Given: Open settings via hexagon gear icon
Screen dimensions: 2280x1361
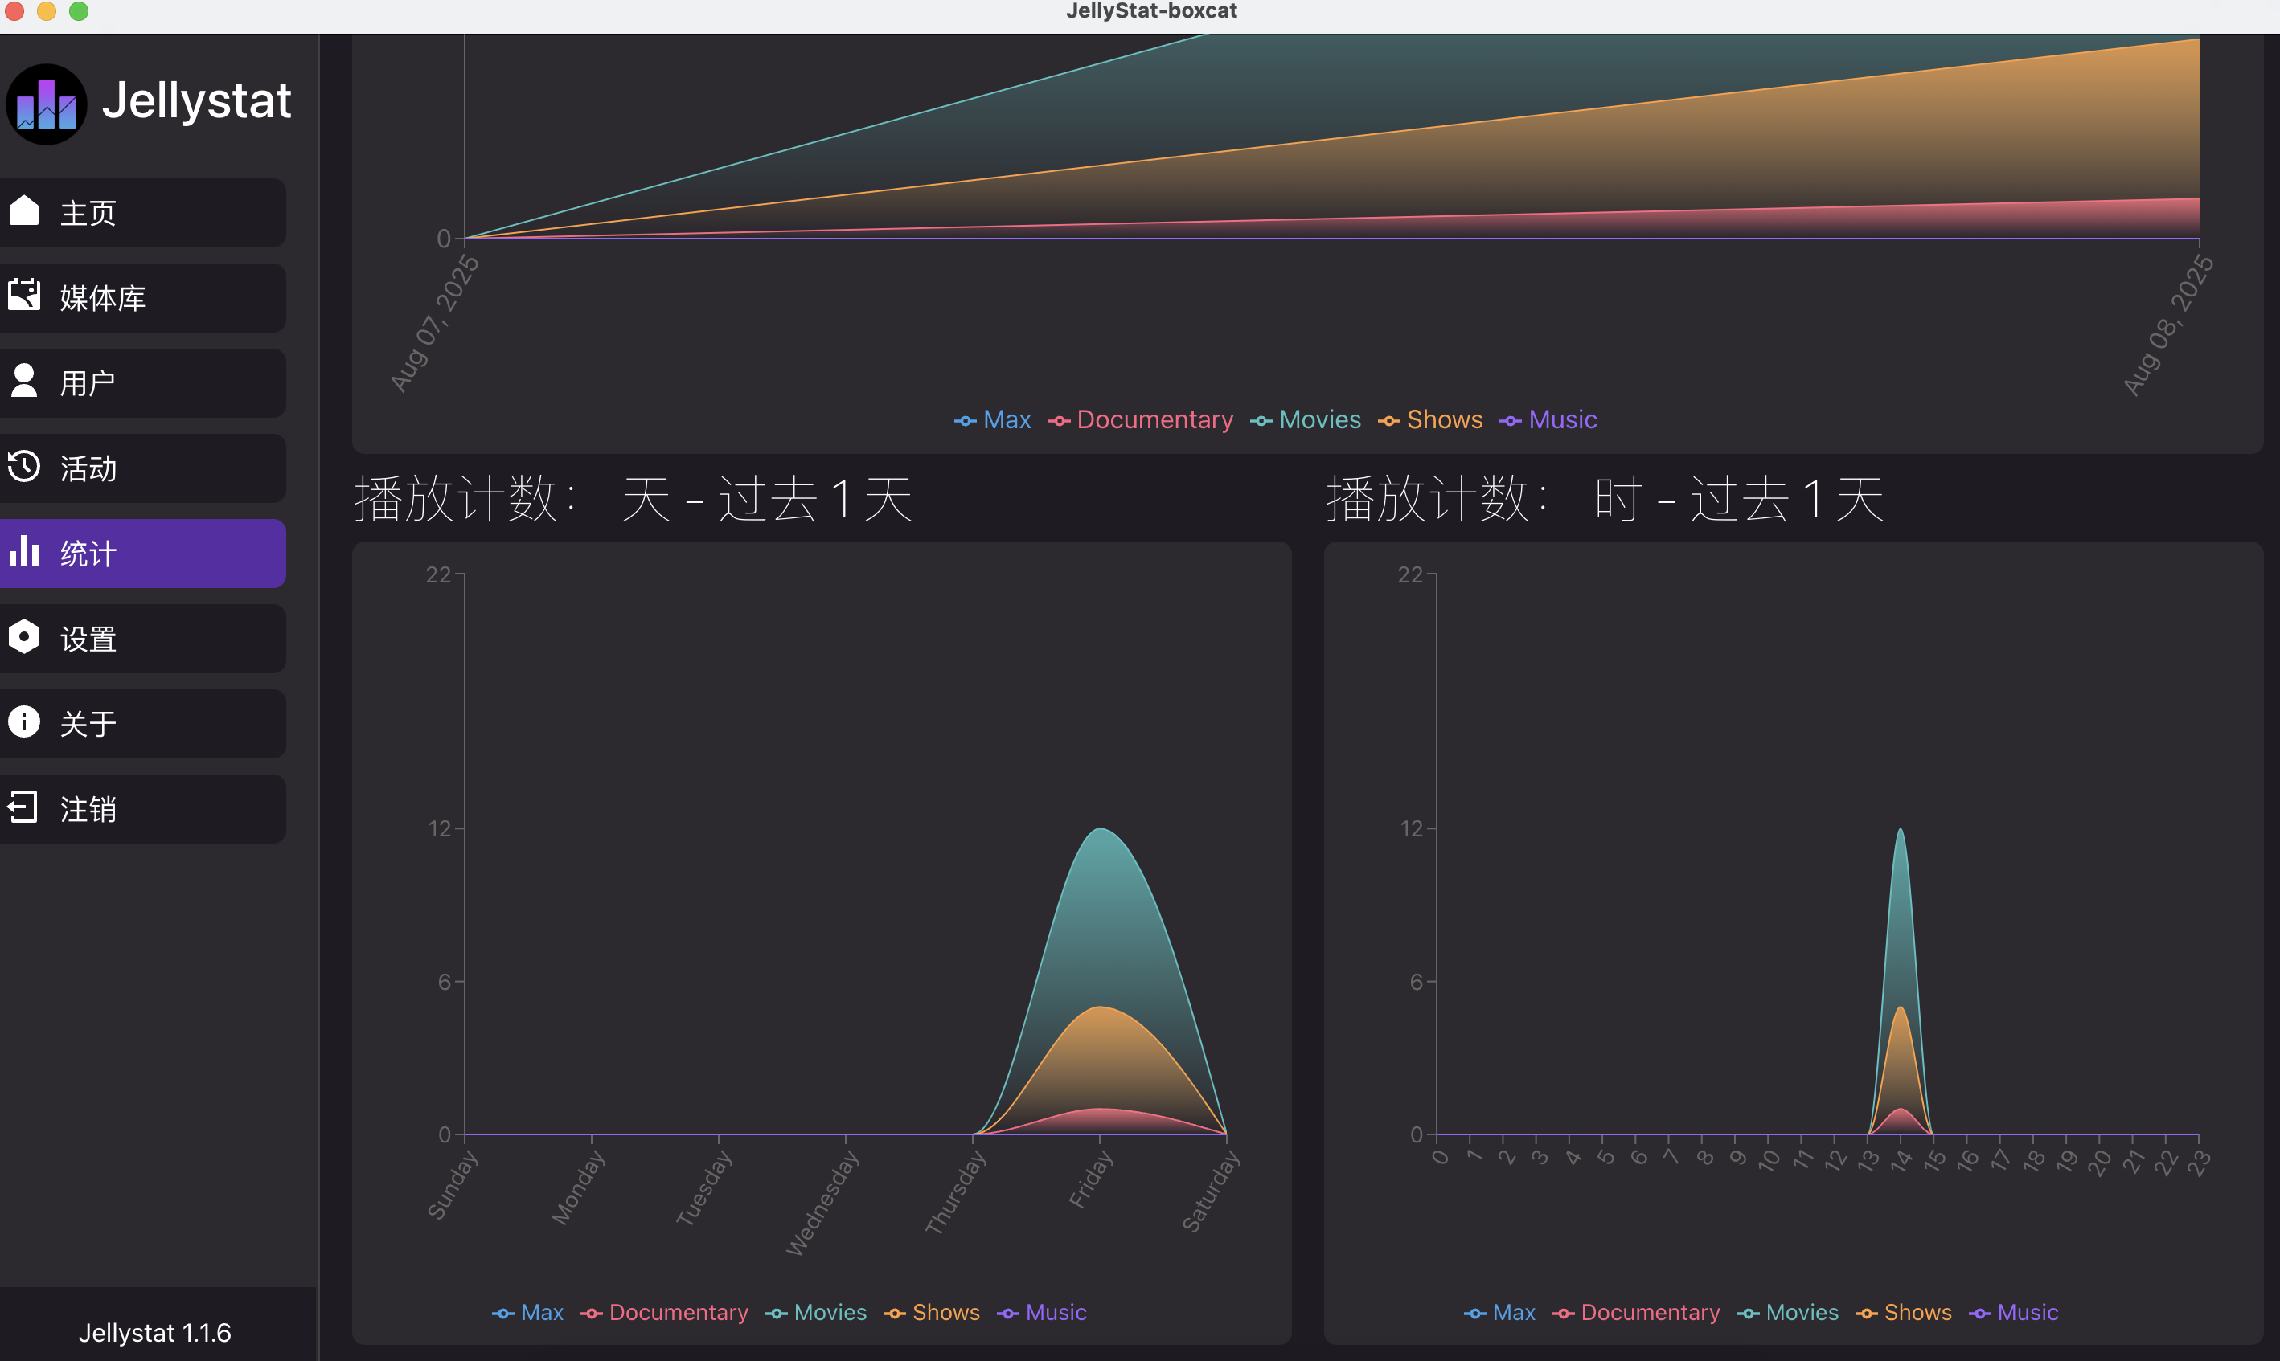Looking at the screenshot, I should click(x=24, y=636).
